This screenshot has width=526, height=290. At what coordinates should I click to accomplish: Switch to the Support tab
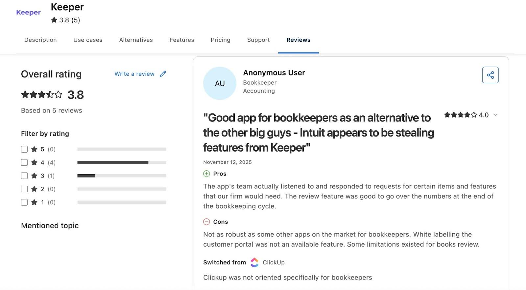point(258,40)
